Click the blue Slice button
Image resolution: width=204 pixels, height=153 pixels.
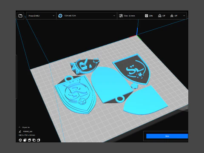[x=167, y=136]
